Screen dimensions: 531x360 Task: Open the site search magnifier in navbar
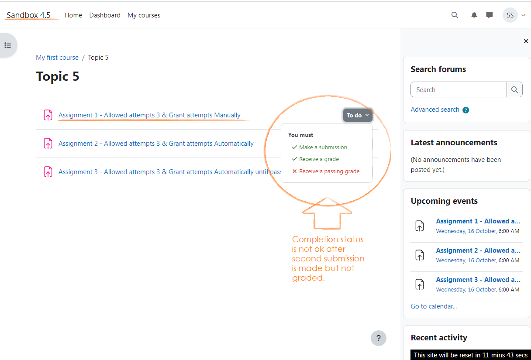point(455,15)
